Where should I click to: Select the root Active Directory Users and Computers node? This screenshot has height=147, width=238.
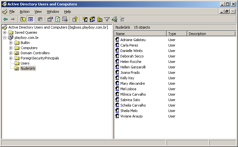coord(58,27)
